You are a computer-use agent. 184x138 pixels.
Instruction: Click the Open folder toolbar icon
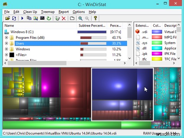[8, 18]
